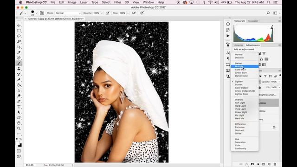Image resolution: width=297 pixels, height=167 pixels.
Task: Select the Type tool
Action: pos(19,107)
